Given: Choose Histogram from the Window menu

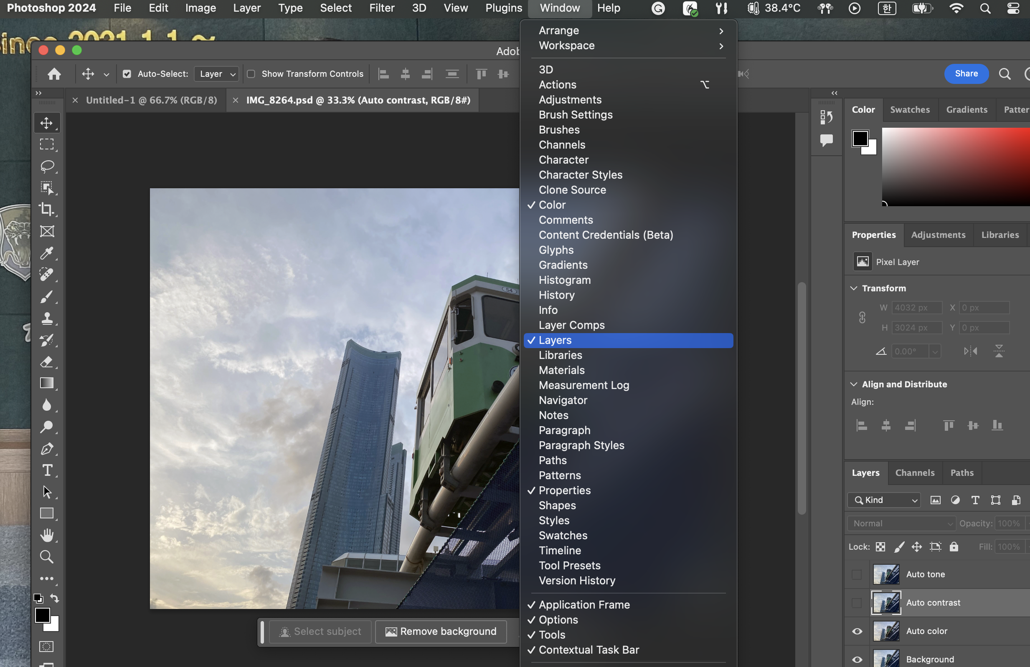Looking at the screenshot, I should 564,280.
